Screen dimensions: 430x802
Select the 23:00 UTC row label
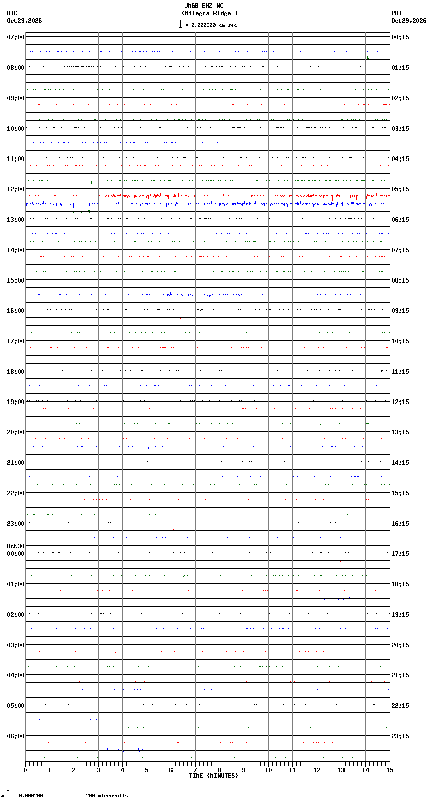(16, 524)
